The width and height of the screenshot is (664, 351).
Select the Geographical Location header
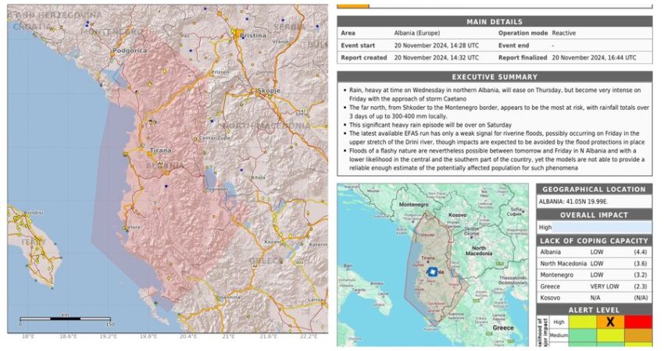pos(594,189)
